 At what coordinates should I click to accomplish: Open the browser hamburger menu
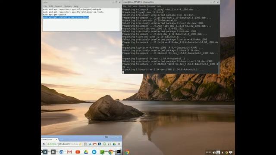tap(119, 144)
